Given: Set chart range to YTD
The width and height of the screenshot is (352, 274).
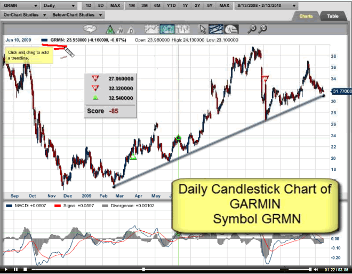Looking at the screenshot, I should point(171,6).
